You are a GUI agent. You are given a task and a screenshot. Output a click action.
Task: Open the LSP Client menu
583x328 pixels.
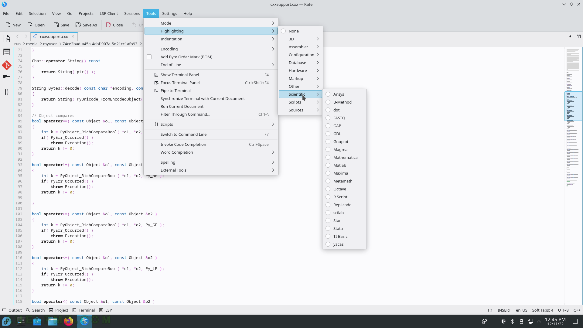click(109, 13)
